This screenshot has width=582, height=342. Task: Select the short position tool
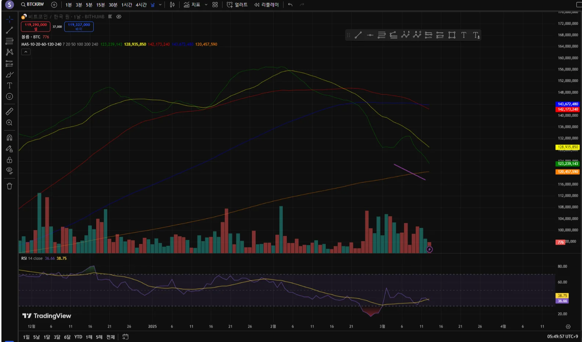point(440,35)
